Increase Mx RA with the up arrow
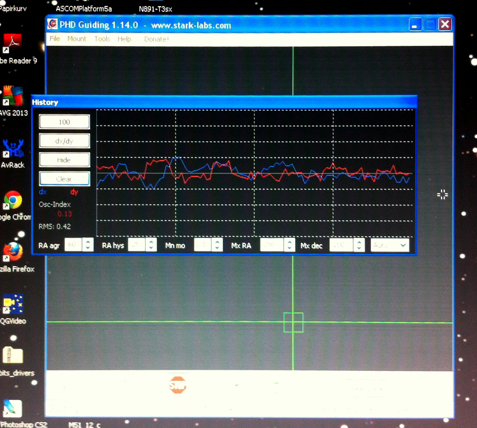Viewport: 477px width, 428px height. click(289, 242)
